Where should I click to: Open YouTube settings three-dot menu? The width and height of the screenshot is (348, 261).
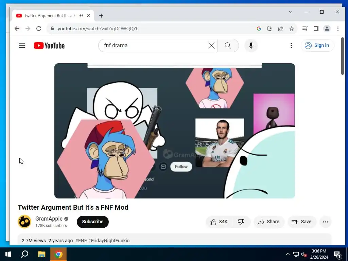[291, 46]
